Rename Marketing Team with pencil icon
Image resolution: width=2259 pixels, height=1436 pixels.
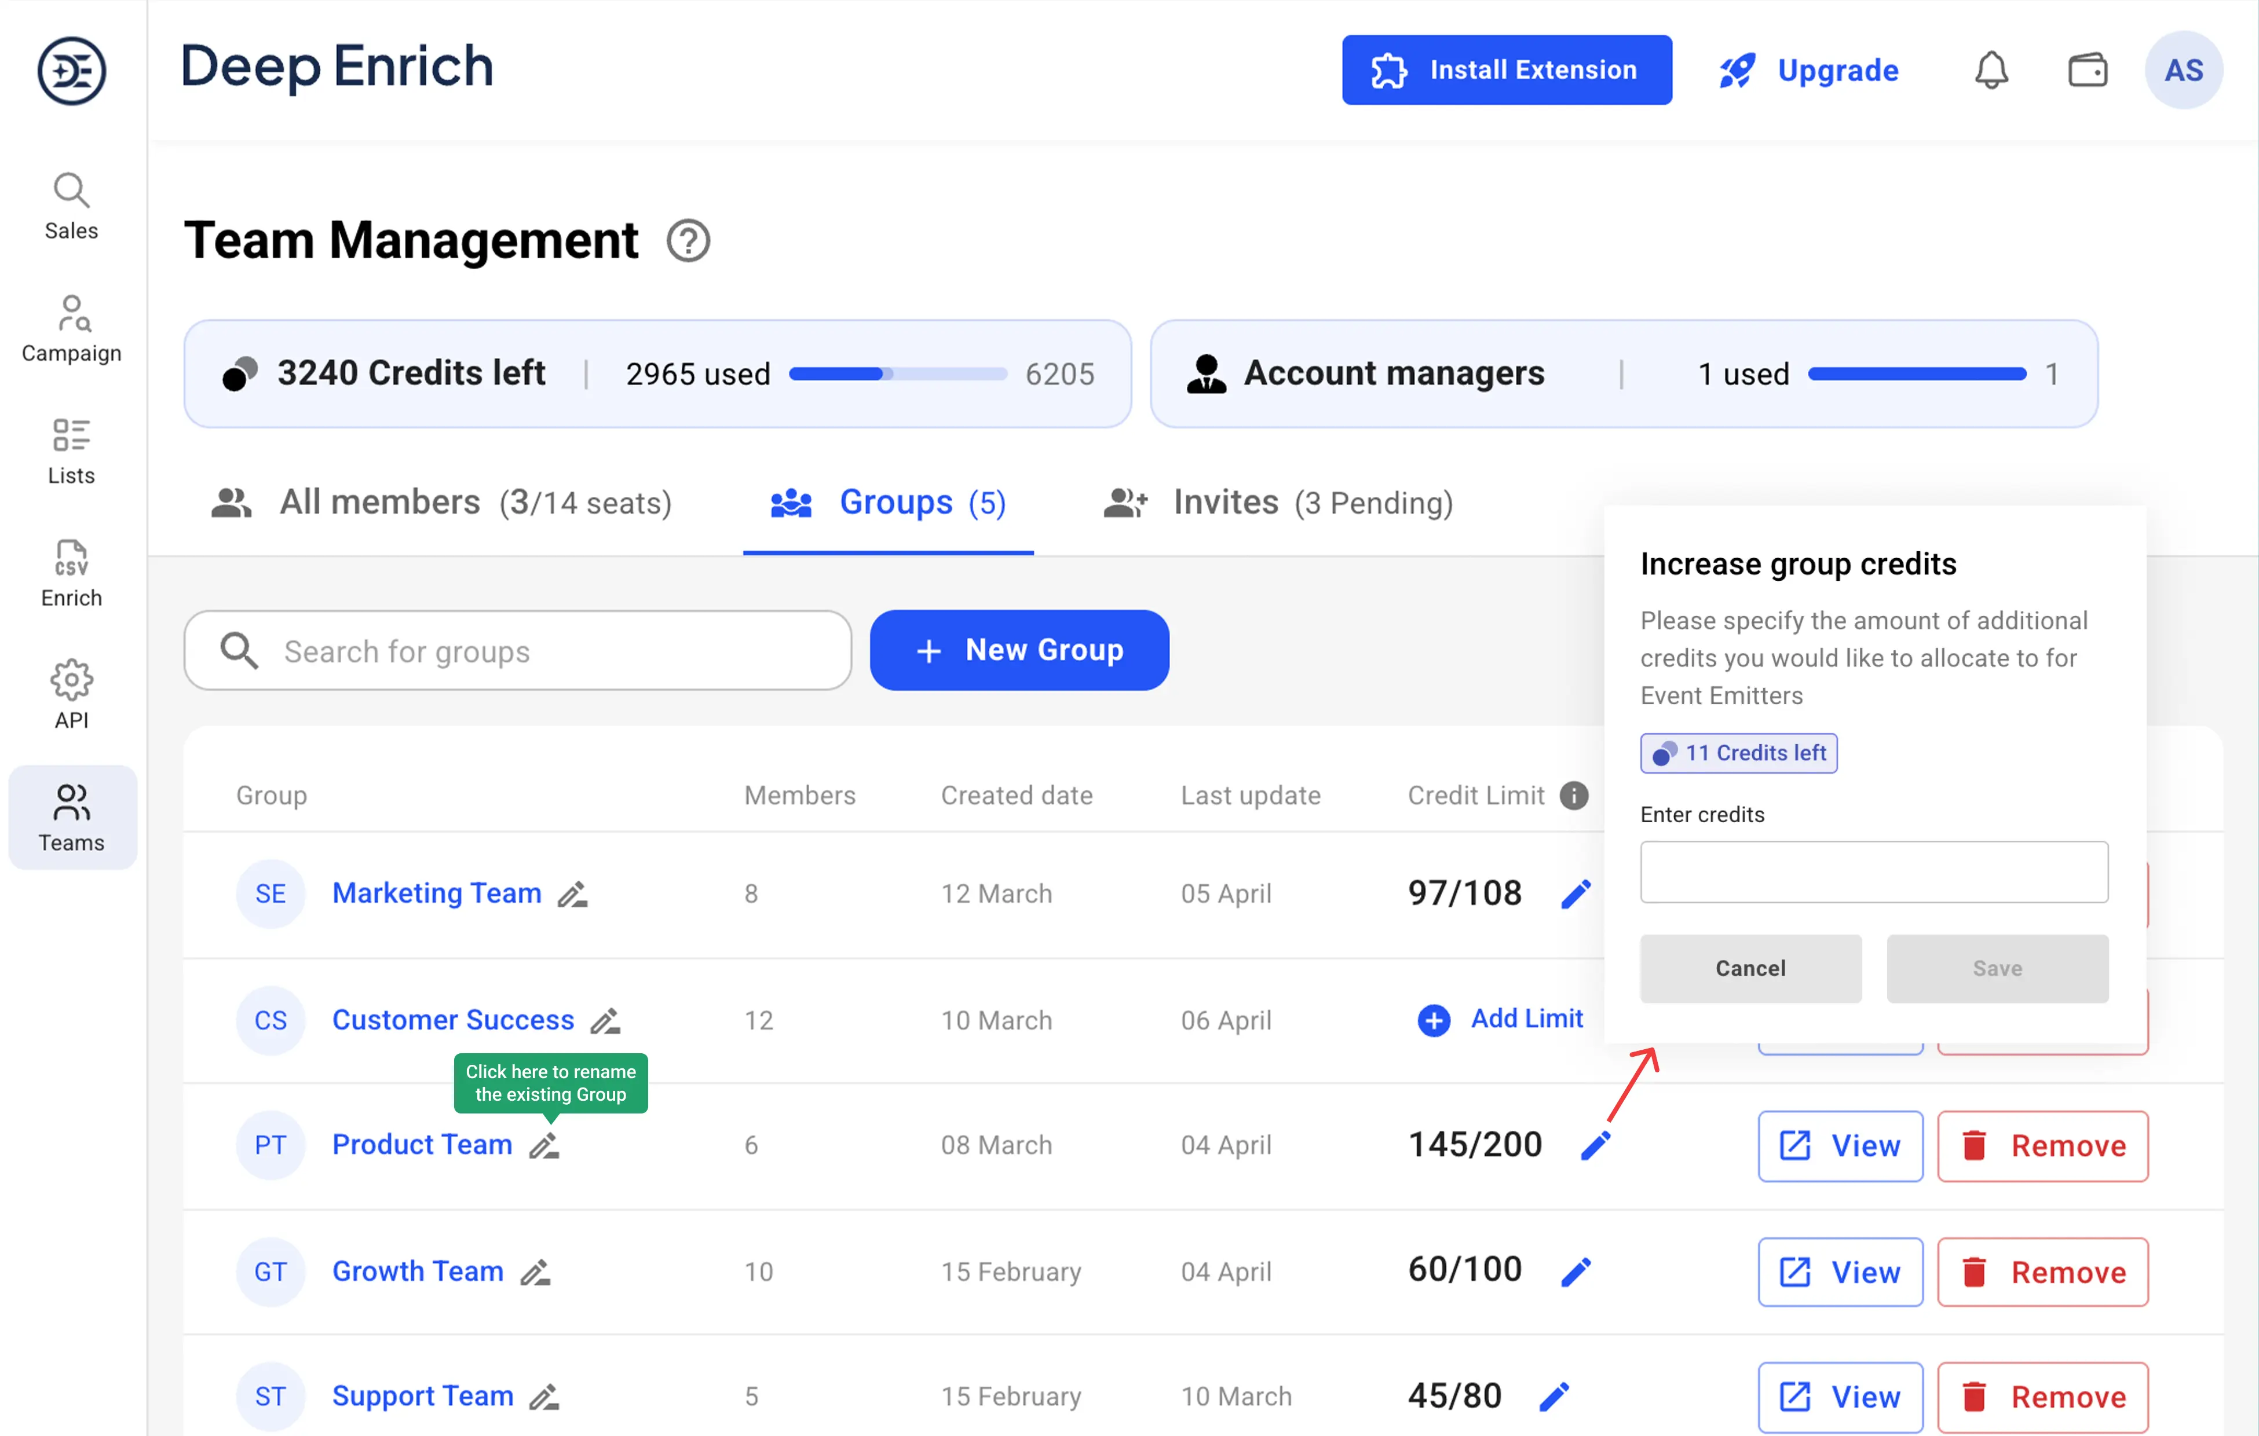[x=572, y=894]
